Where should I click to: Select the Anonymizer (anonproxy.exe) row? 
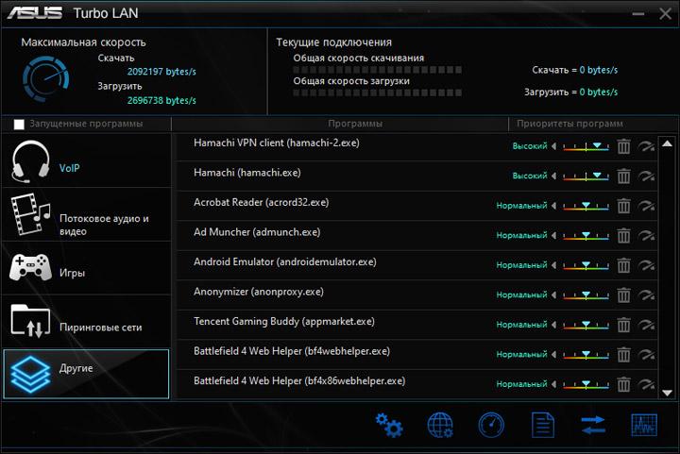[x=417, y=295]
